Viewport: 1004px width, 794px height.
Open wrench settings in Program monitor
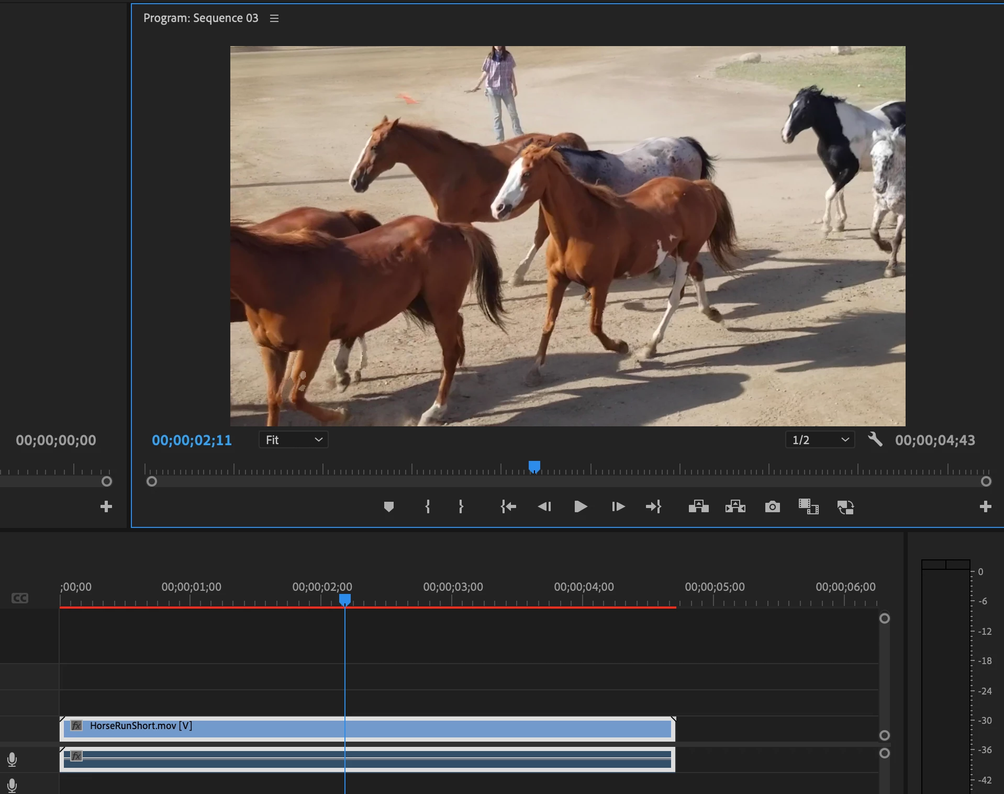875,439
